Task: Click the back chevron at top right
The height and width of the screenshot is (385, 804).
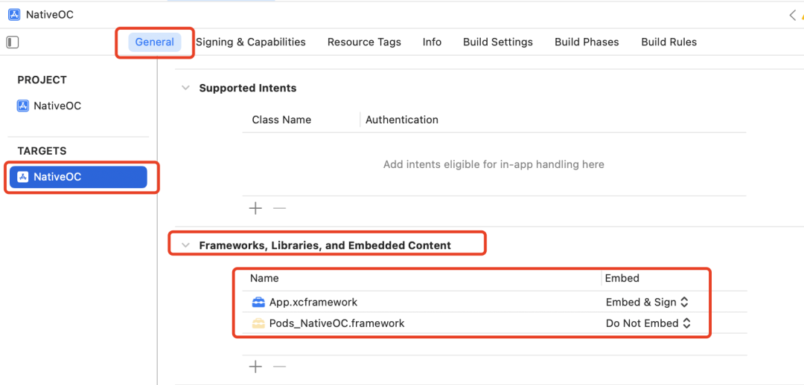Action: point(791,15)
